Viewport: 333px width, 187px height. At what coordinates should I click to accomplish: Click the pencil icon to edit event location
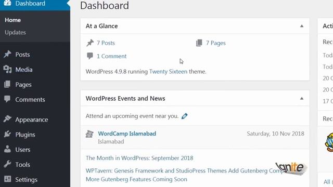pos(184,116)
